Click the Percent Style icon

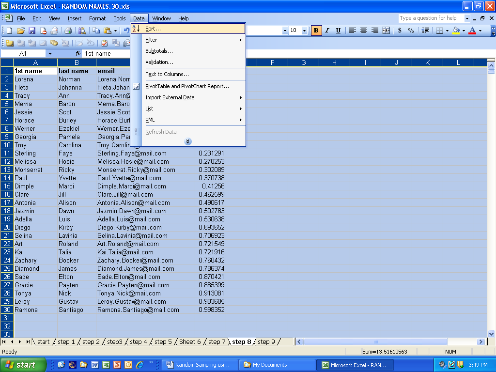(411, 31)
